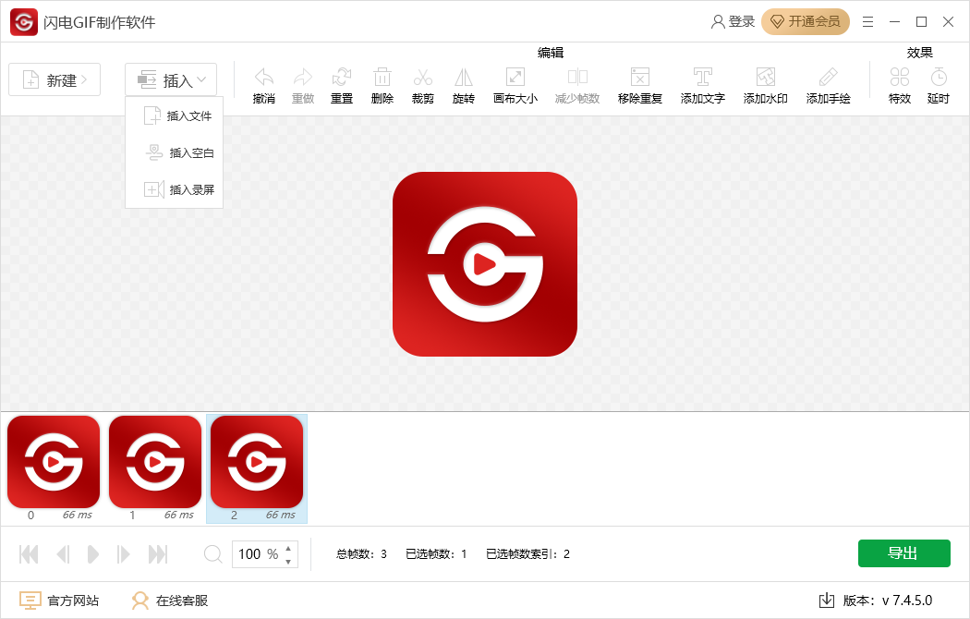Image resolution: width=970 pixels, height=619 pixels.
Task: Play the GIF animation
Action: click(x=92, y=554)
